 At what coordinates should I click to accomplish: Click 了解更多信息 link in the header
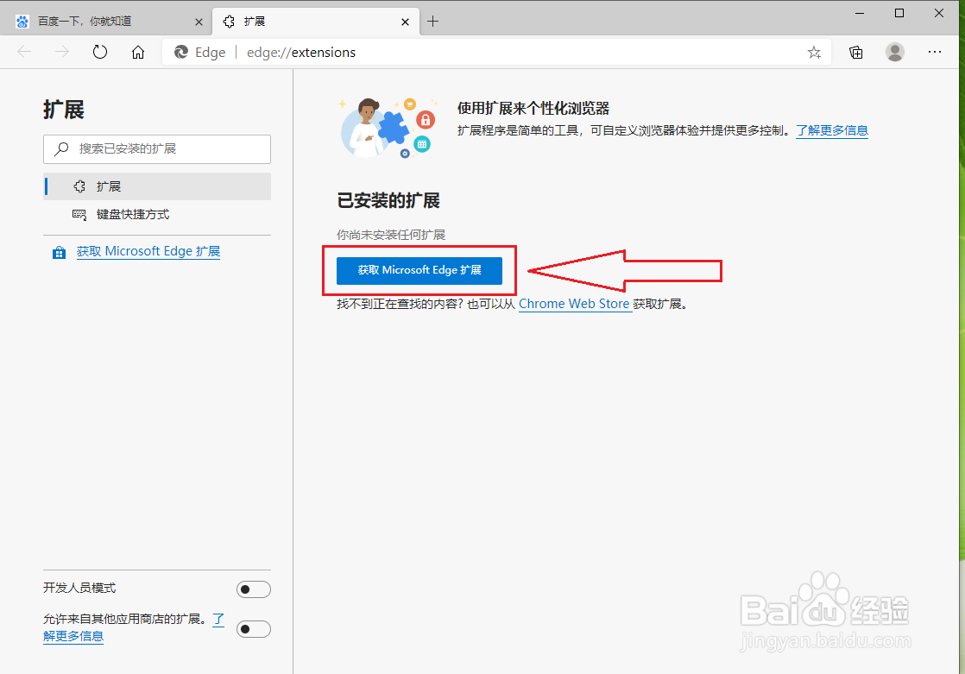tap(832, 130)
